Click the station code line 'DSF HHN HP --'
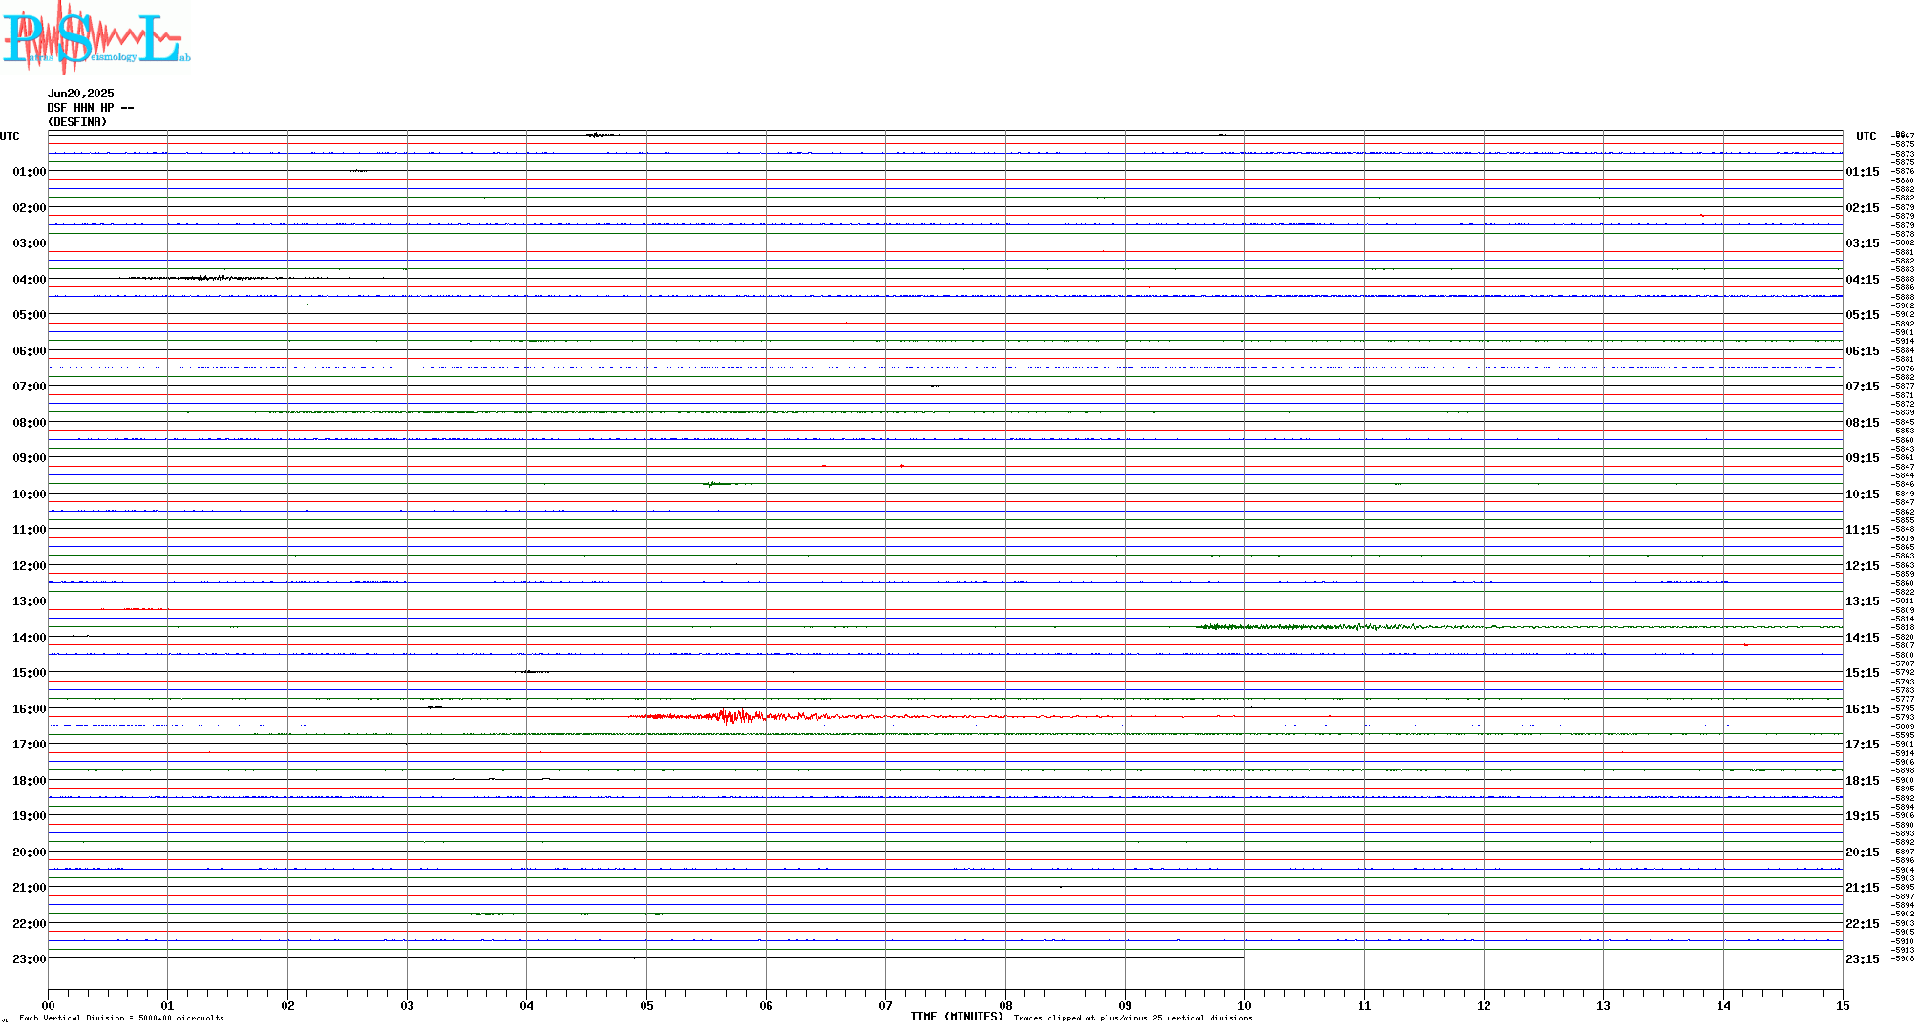The height and width of the screenshot is (1031, 1919). (91, 108)
